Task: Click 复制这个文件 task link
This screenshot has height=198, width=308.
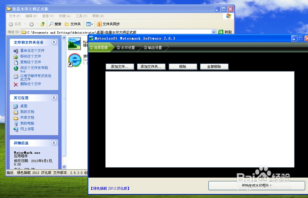Action: pos(30,62)
